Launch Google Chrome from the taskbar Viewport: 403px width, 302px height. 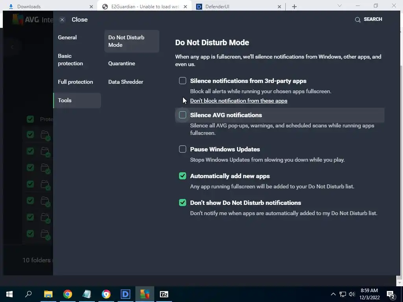point(68,294)
